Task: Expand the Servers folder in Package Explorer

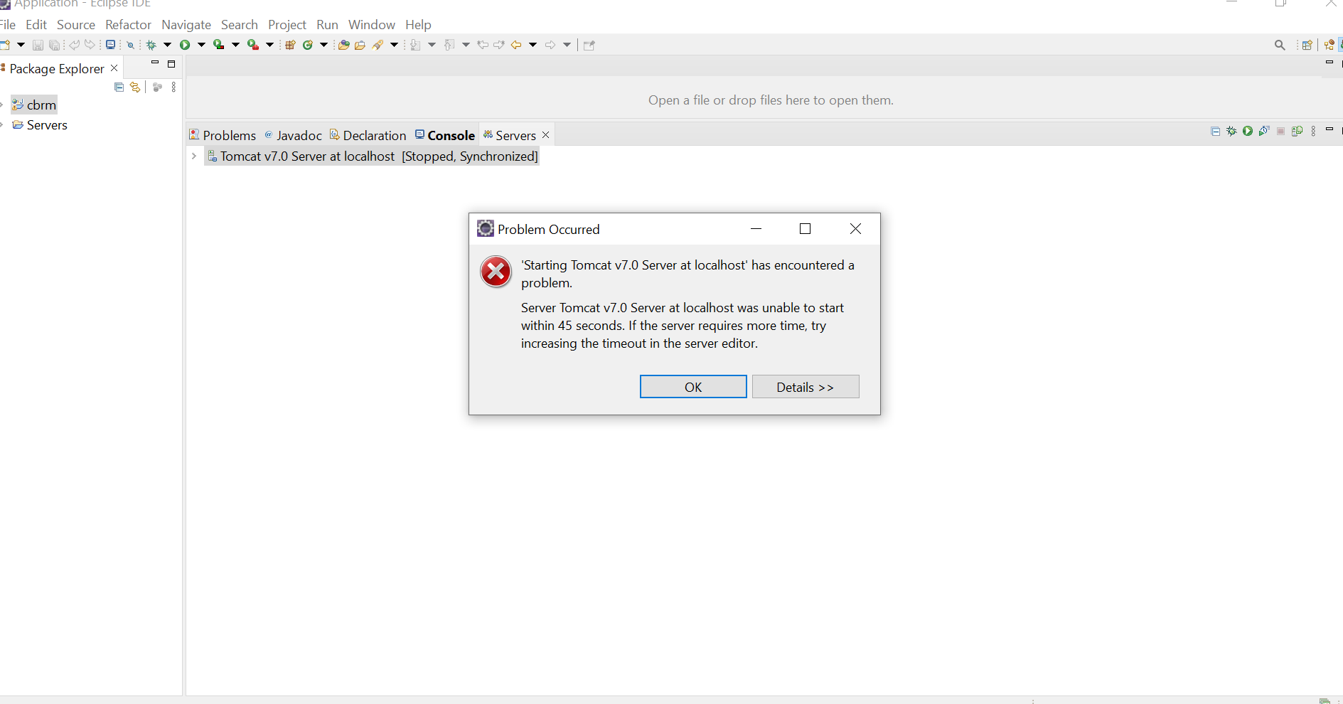Action: pyautogui.click(x=2, y=125)
